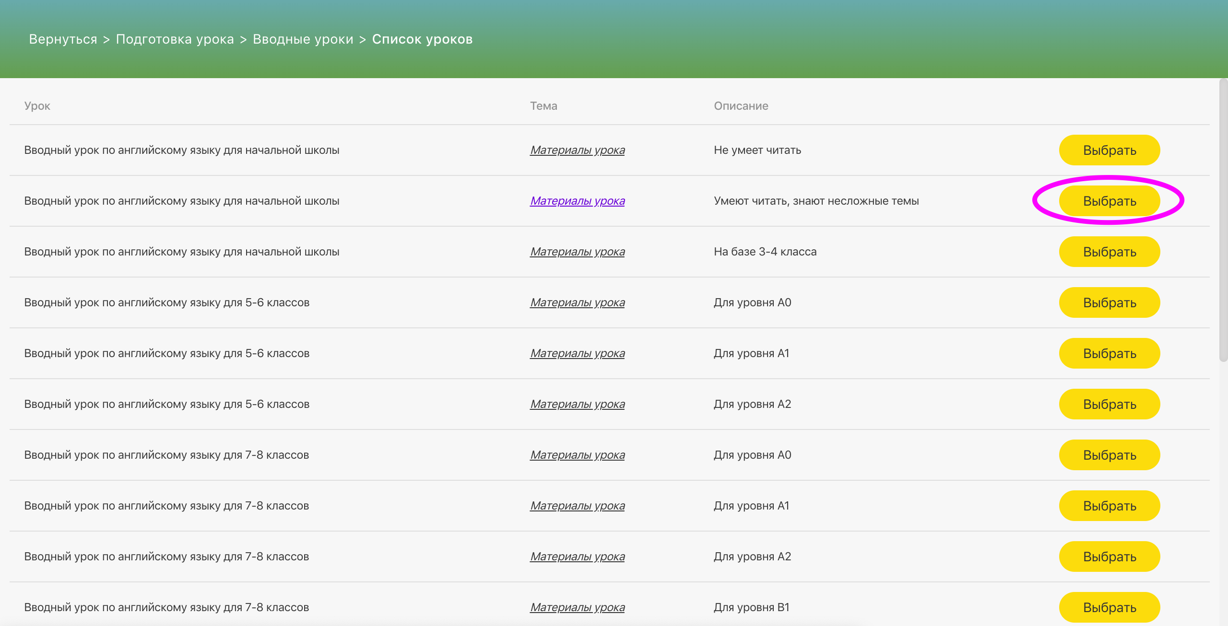Choose the 7-8 классов lesson for level B1

[1110, 607]
